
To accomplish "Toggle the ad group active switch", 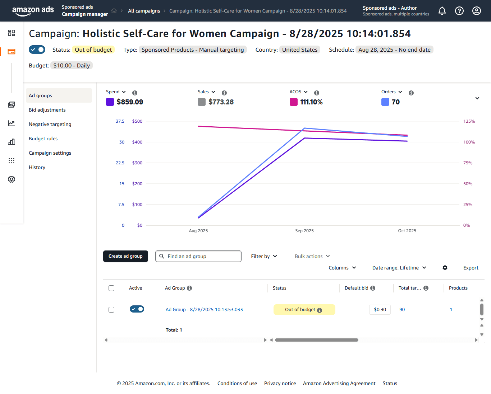I will click(x=137, y=309).
